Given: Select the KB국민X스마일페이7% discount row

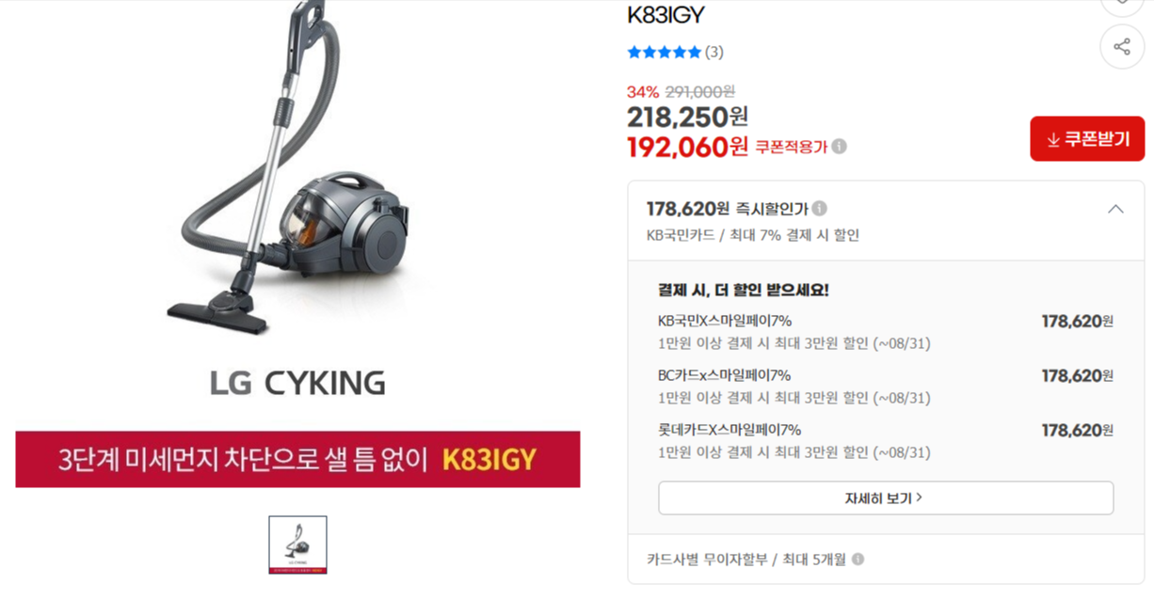Looking at the screenshot, I should pyautogui.click(x=886, y=332).
